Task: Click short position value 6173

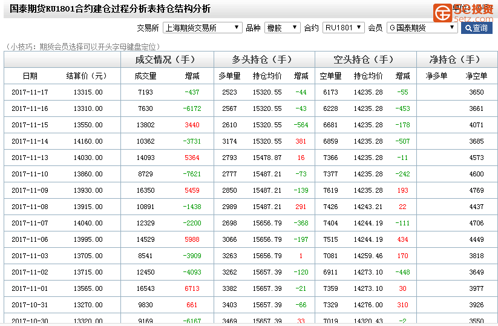Action: click(330, 92)
